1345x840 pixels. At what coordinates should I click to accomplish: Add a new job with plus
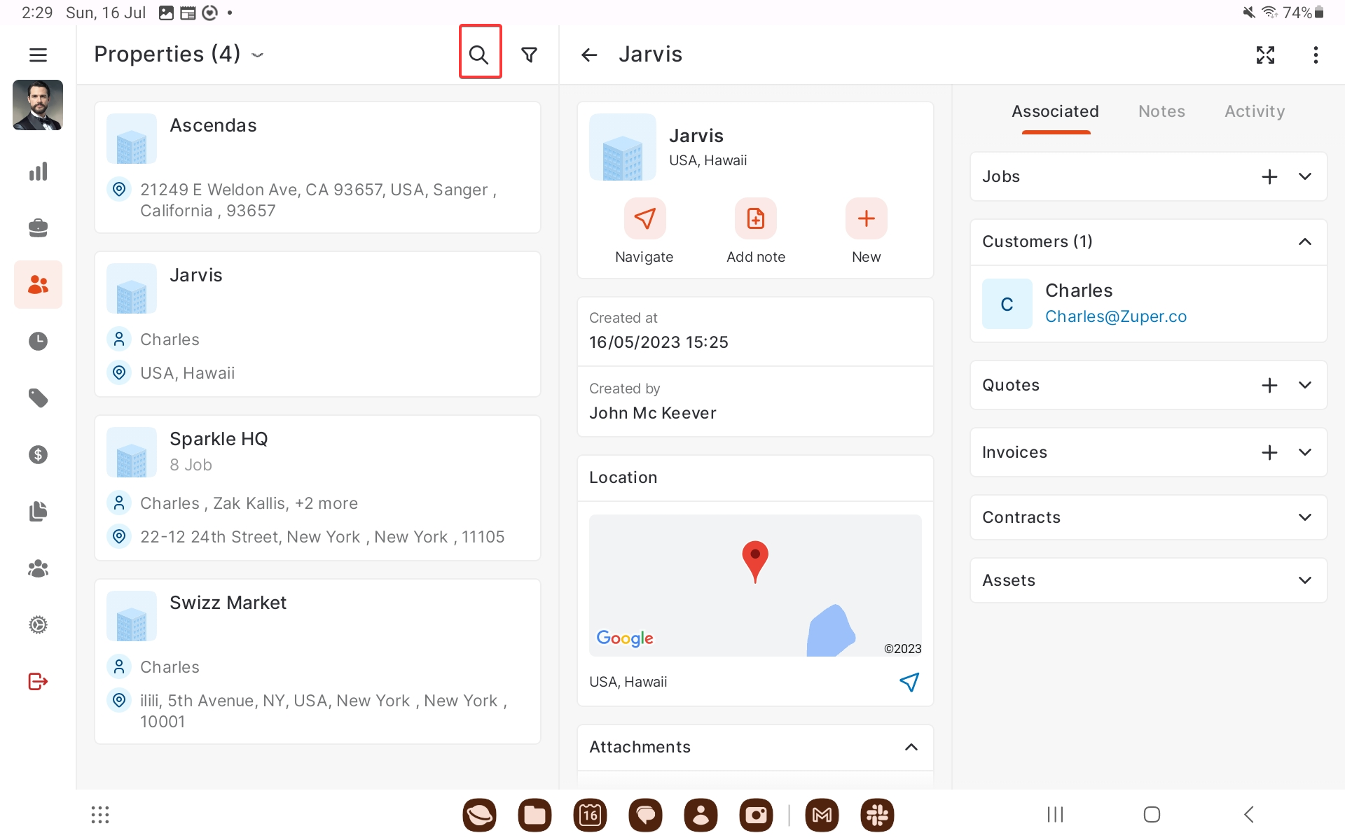(x=1269, y=176)
